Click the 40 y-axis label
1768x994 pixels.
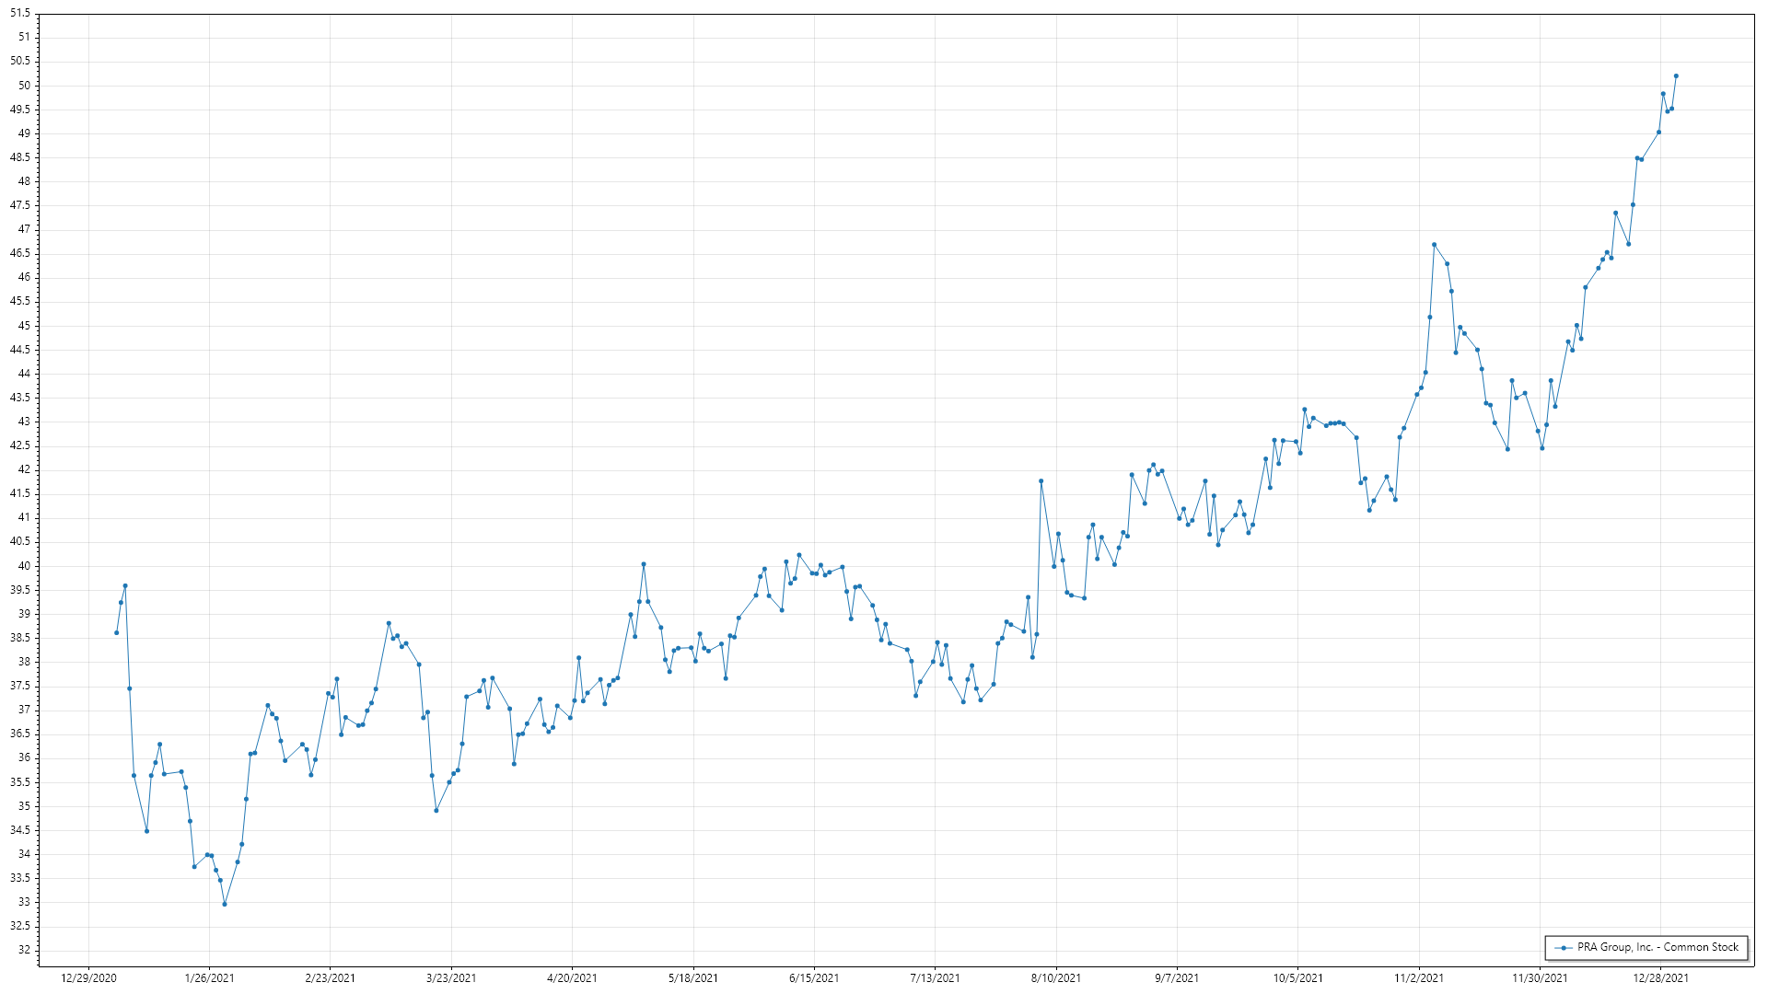24,566
